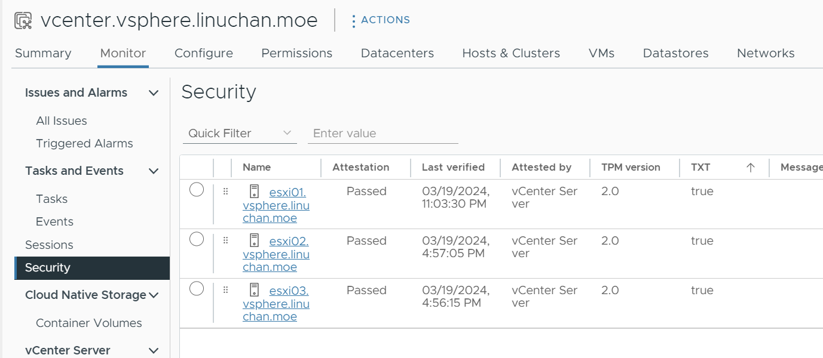This screenshot has height=358, width=823.
Task: Select Security in the sidebar
Action: pos(92,268)
